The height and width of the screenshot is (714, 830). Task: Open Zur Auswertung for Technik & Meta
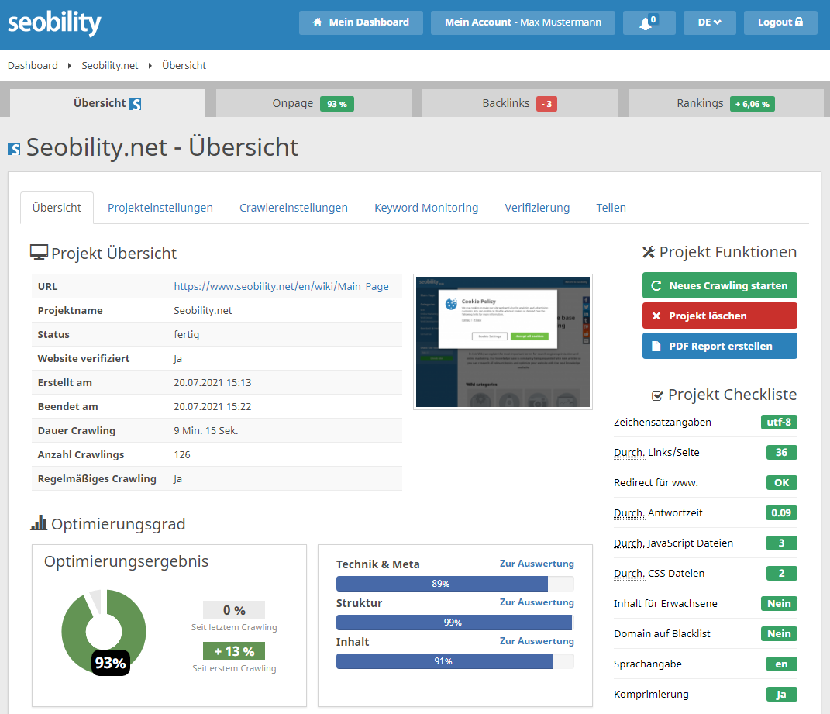[x=537, y=564]
